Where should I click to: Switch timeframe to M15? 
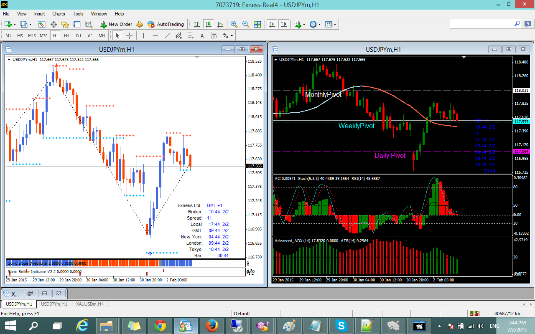[x=32, y=35]
